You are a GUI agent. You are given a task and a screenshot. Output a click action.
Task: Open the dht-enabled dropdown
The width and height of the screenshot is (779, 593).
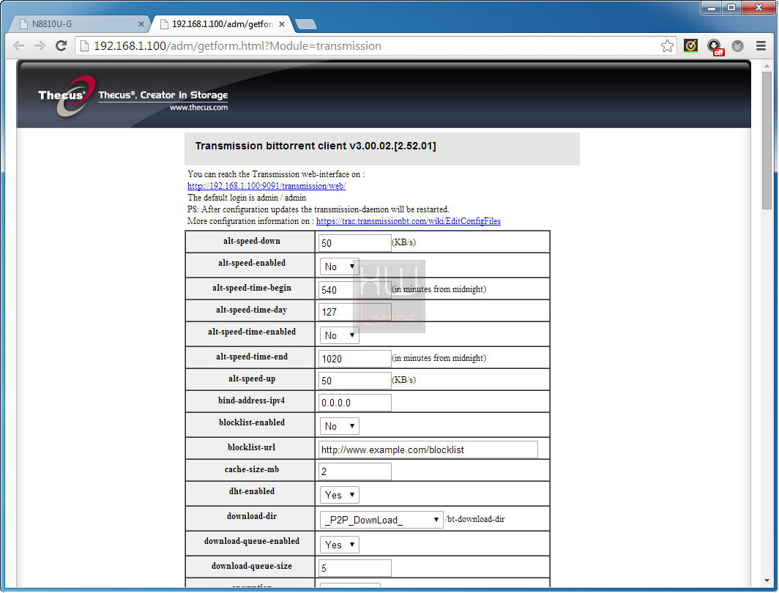(339, 495)
